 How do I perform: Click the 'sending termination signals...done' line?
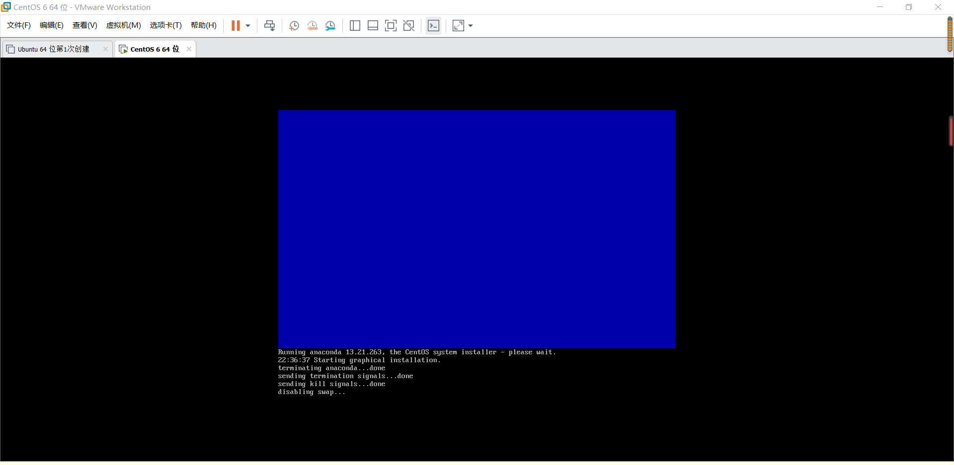[x=345, y=376]
